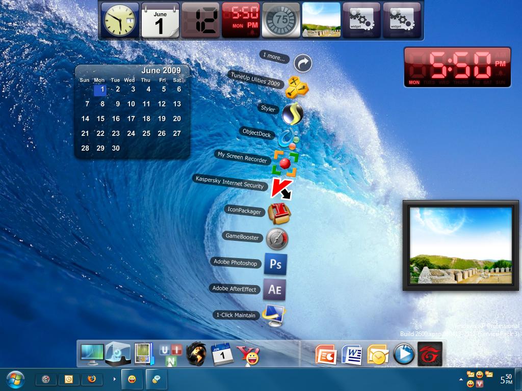Launch TuneUp Utilities 2009 hexagon icon
Screen dimensions: 522x391
(297, 88)
